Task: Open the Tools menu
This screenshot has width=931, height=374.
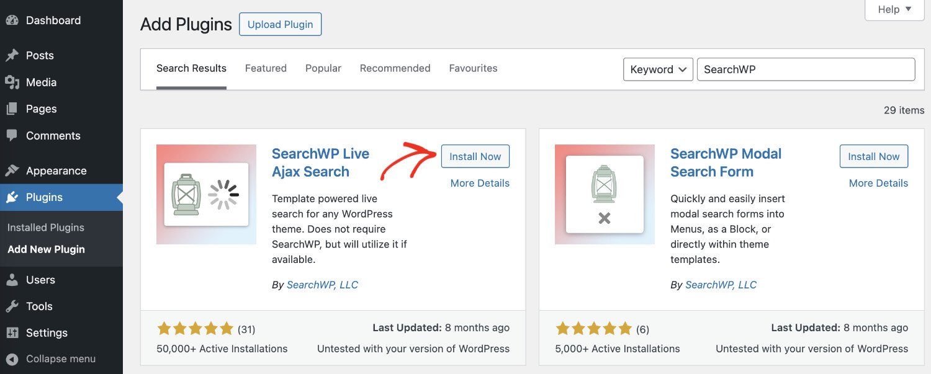Action: point(37,306)
